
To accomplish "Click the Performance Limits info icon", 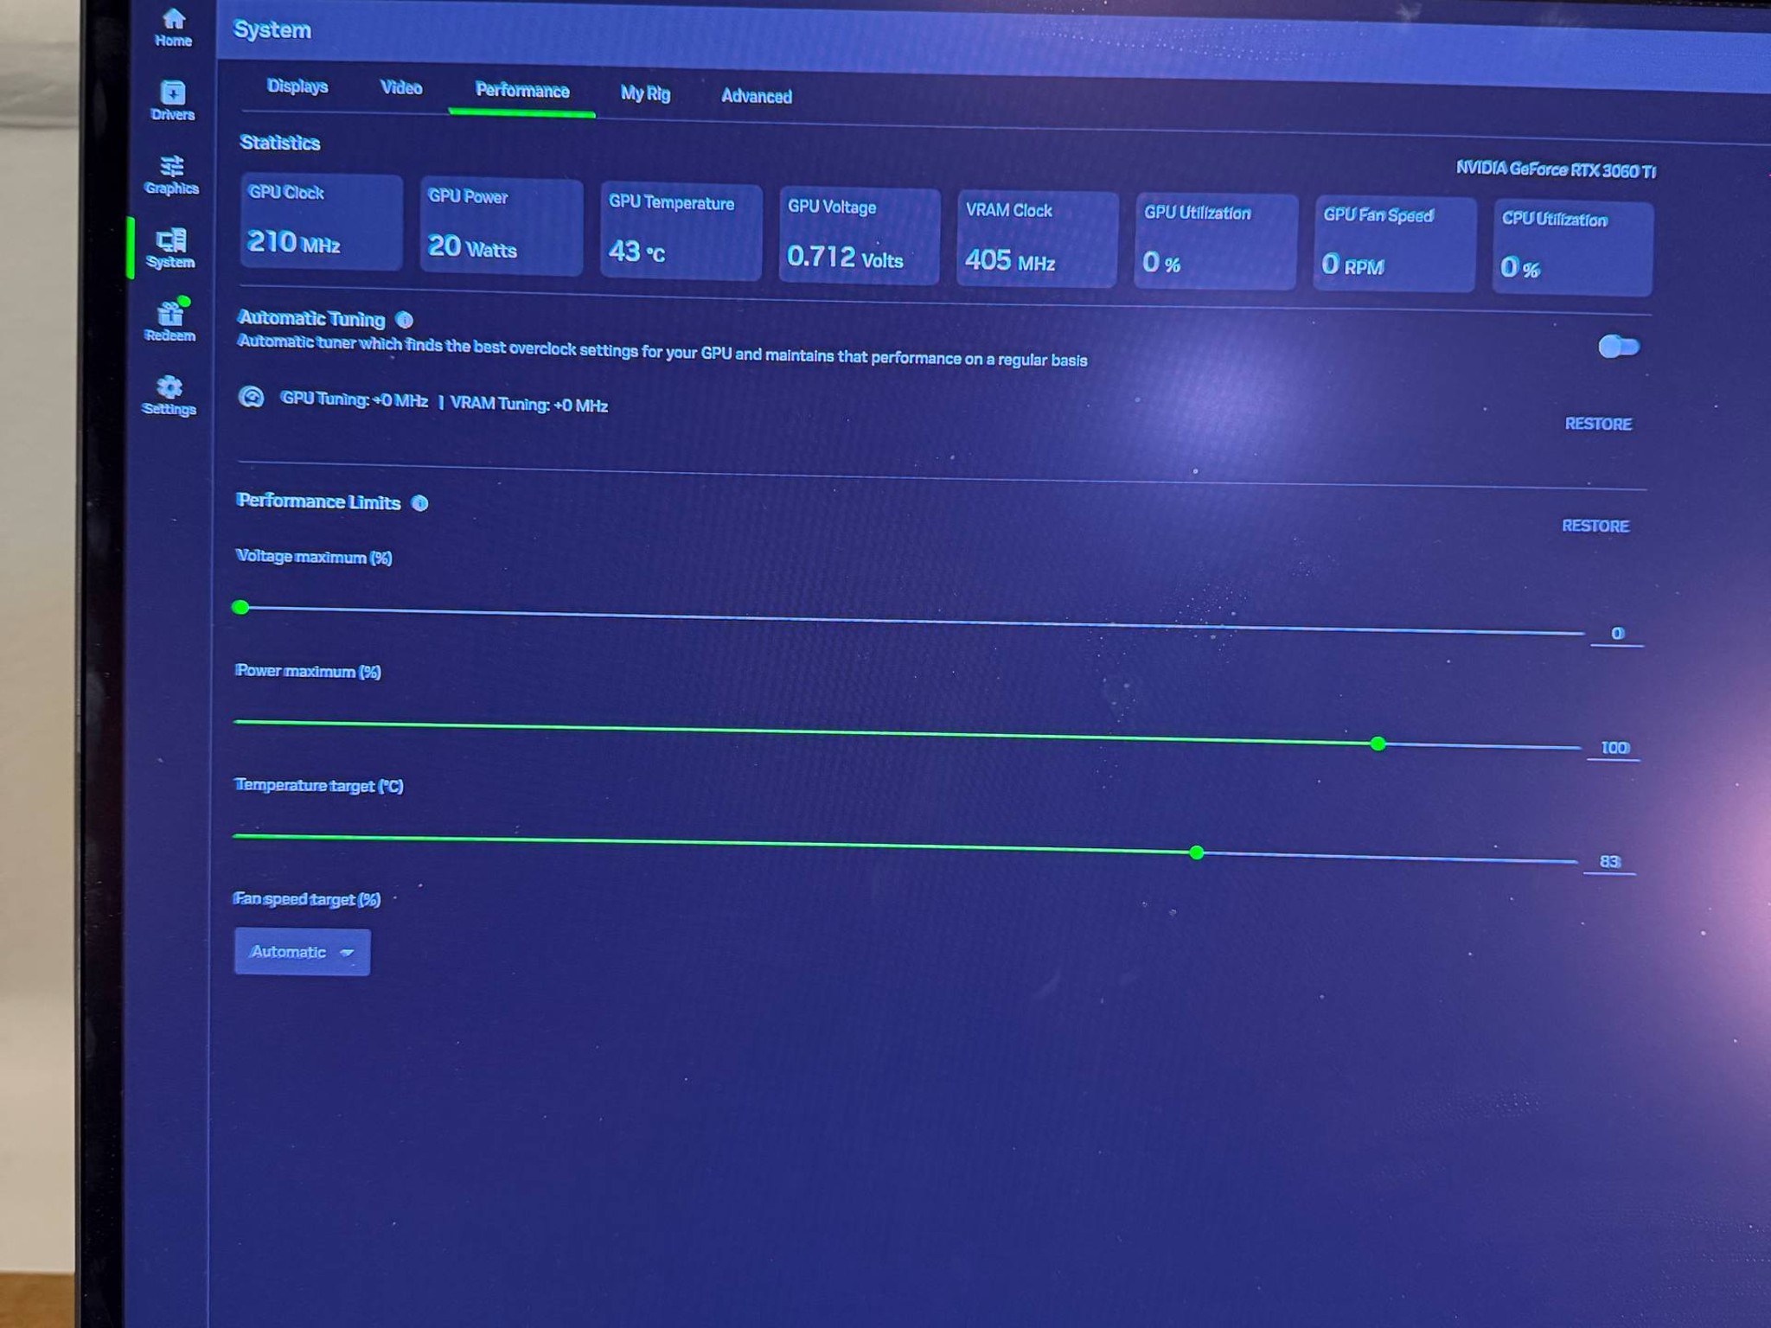I will tap(419, 503).
